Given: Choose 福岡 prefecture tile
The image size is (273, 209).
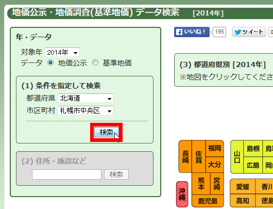Looking at the screenshot, I should tap(215, 148).
